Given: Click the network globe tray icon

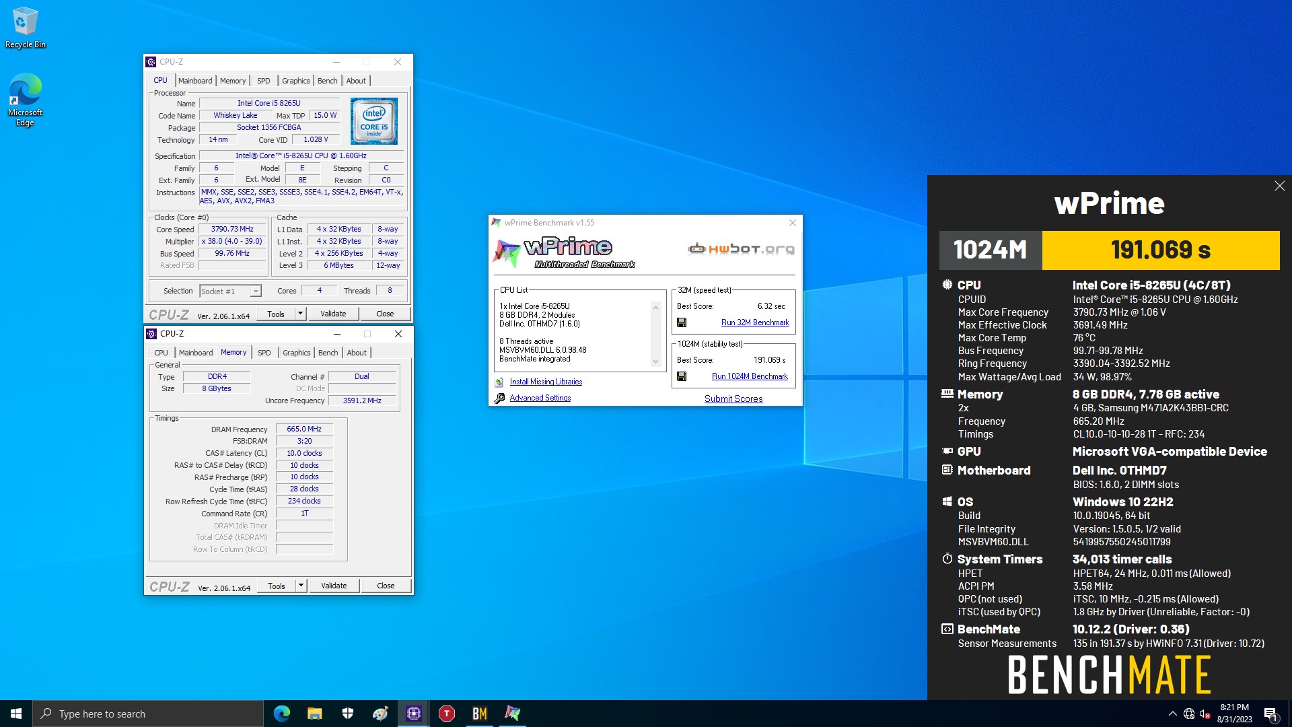Looking at the screenshot, I should pos(1189,714).
